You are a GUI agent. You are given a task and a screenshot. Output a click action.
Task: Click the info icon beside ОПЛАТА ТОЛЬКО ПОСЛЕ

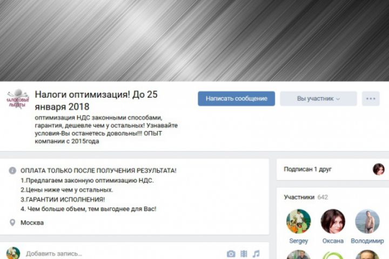[12, 171]
